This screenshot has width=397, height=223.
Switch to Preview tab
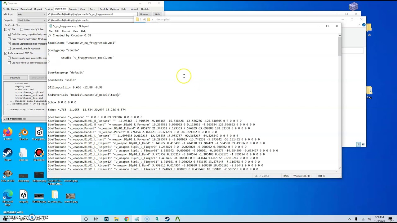point(49,9)
